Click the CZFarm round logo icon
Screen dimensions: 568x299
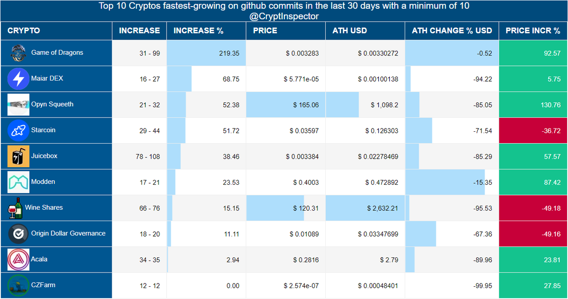tap(18, 285)
